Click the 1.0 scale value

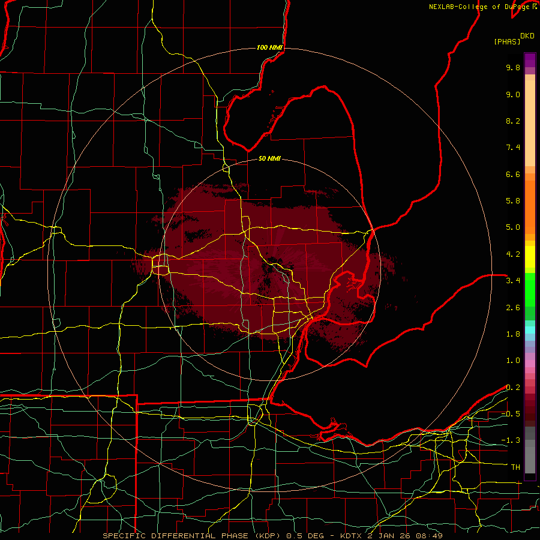tap(513, 361)
